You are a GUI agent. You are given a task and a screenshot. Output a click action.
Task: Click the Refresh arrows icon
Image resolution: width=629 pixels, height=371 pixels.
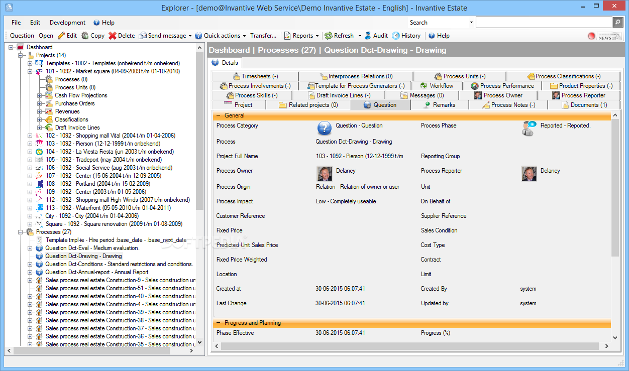[328, 36]
